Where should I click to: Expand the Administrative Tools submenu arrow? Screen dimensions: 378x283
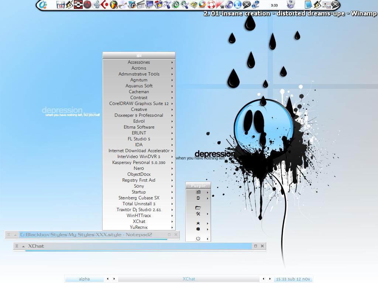pos(172,74)
